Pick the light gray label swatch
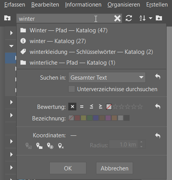This screenshot has height=180, width=172. [x=120, y=118]
